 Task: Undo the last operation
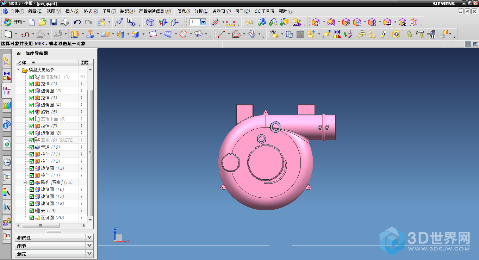[x=77, y=22]
